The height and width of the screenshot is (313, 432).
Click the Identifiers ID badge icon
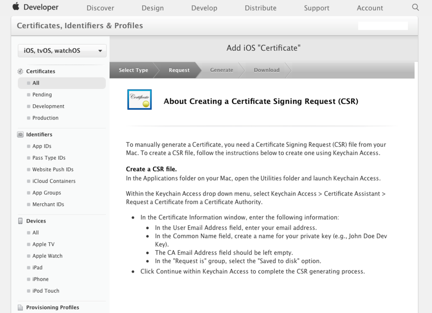(20, 135)
